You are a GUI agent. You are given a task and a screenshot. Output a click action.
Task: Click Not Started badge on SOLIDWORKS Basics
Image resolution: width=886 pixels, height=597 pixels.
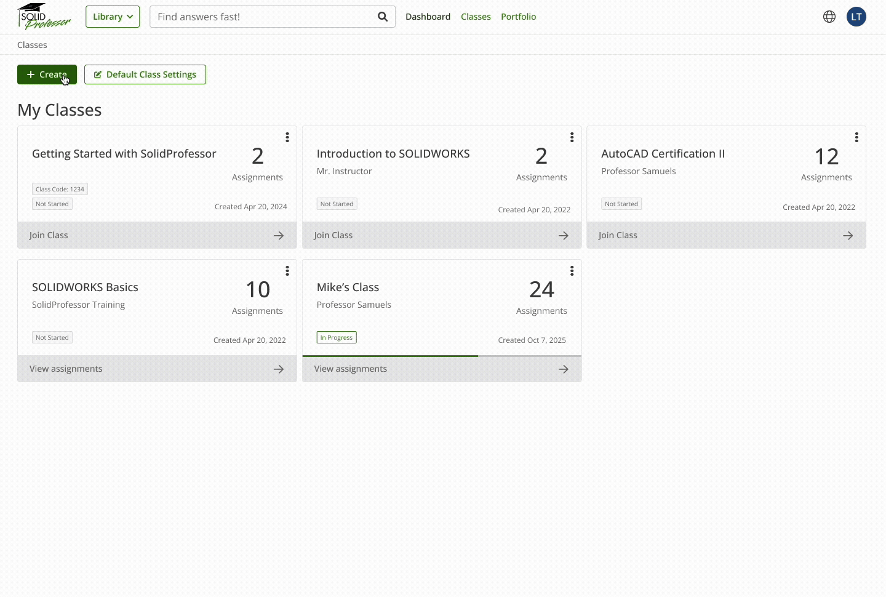point(52,337)
